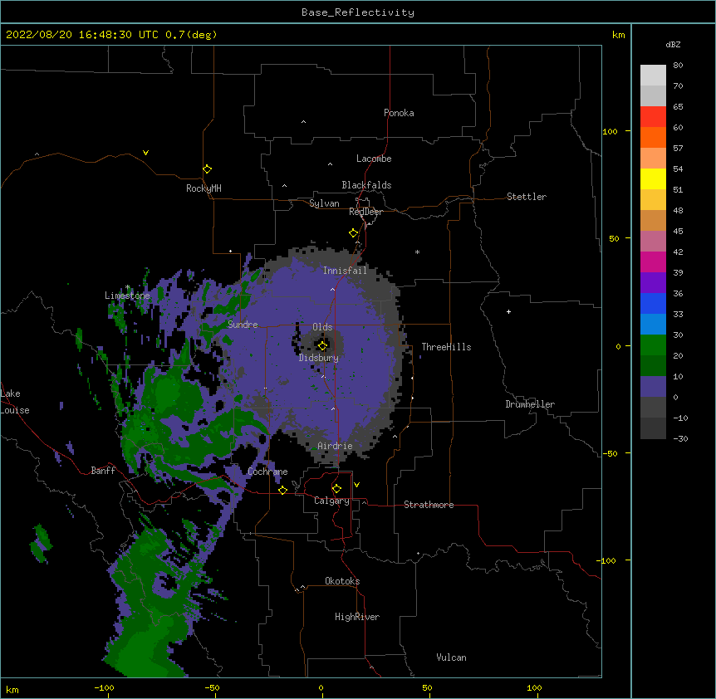Viewport: 716px width, 699px height.
Task: Select the bright yellow swatch below 54 dBZ
Action: 653,179
